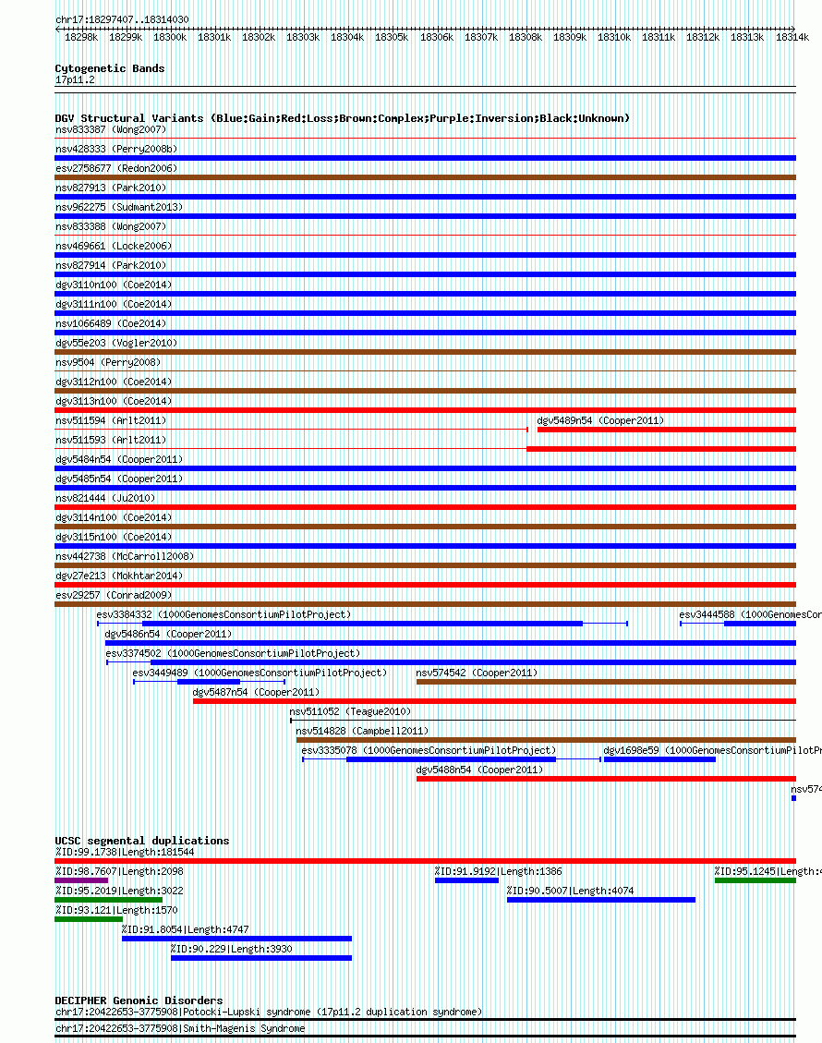Select the Cytogenetic Bands track title
Screen dimensions: 822x1043
110,68
